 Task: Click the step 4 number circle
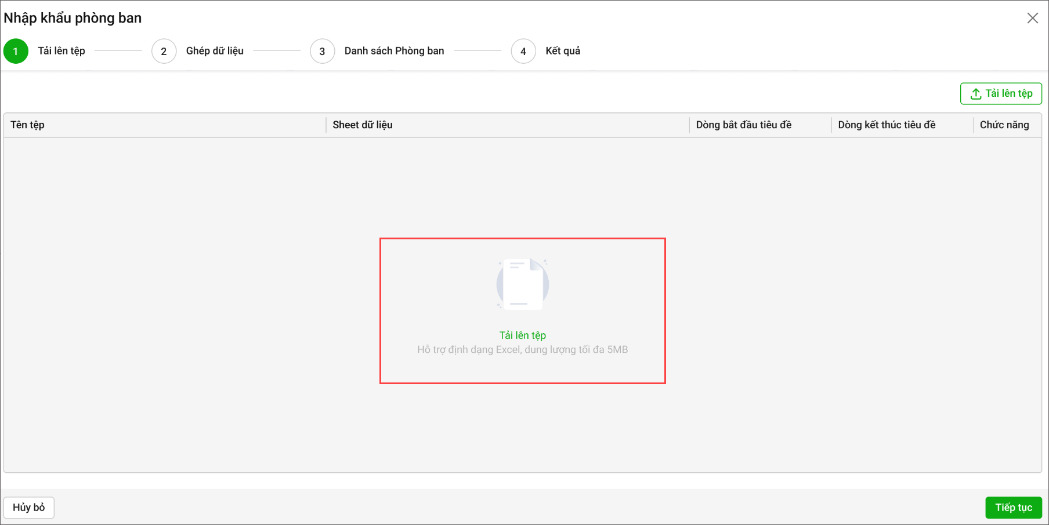coord(523,51)
